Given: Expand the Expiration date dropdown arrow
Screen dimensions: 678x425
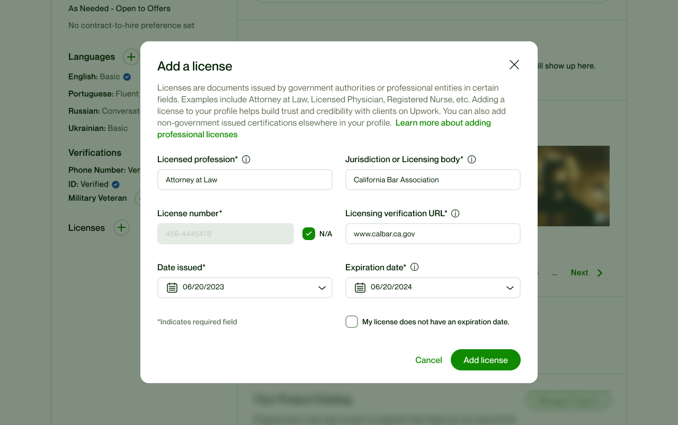Looking at the screenshot, I should point(510,288).
